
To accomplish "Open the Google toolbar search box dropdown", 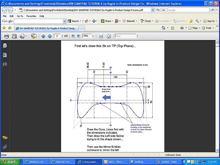I will (64, 21).
